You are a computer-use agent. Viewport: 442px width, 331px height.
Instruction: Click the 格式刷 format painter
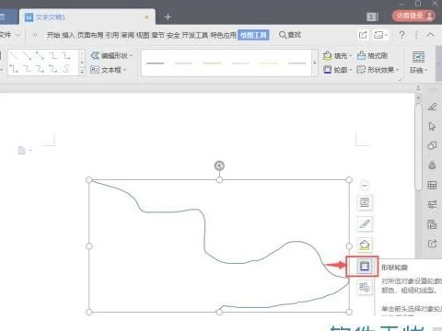(372, 56)
